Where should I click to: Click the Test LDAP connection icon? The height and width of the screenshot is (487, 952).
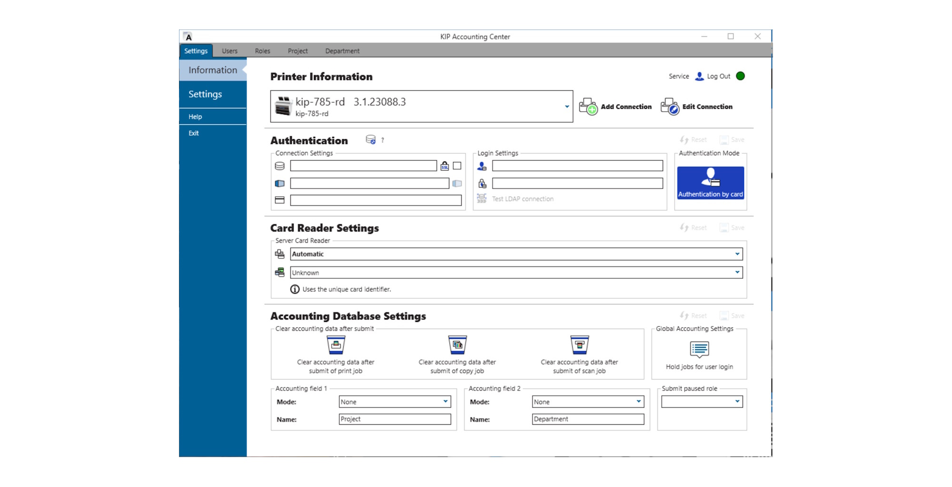[482, 199]
